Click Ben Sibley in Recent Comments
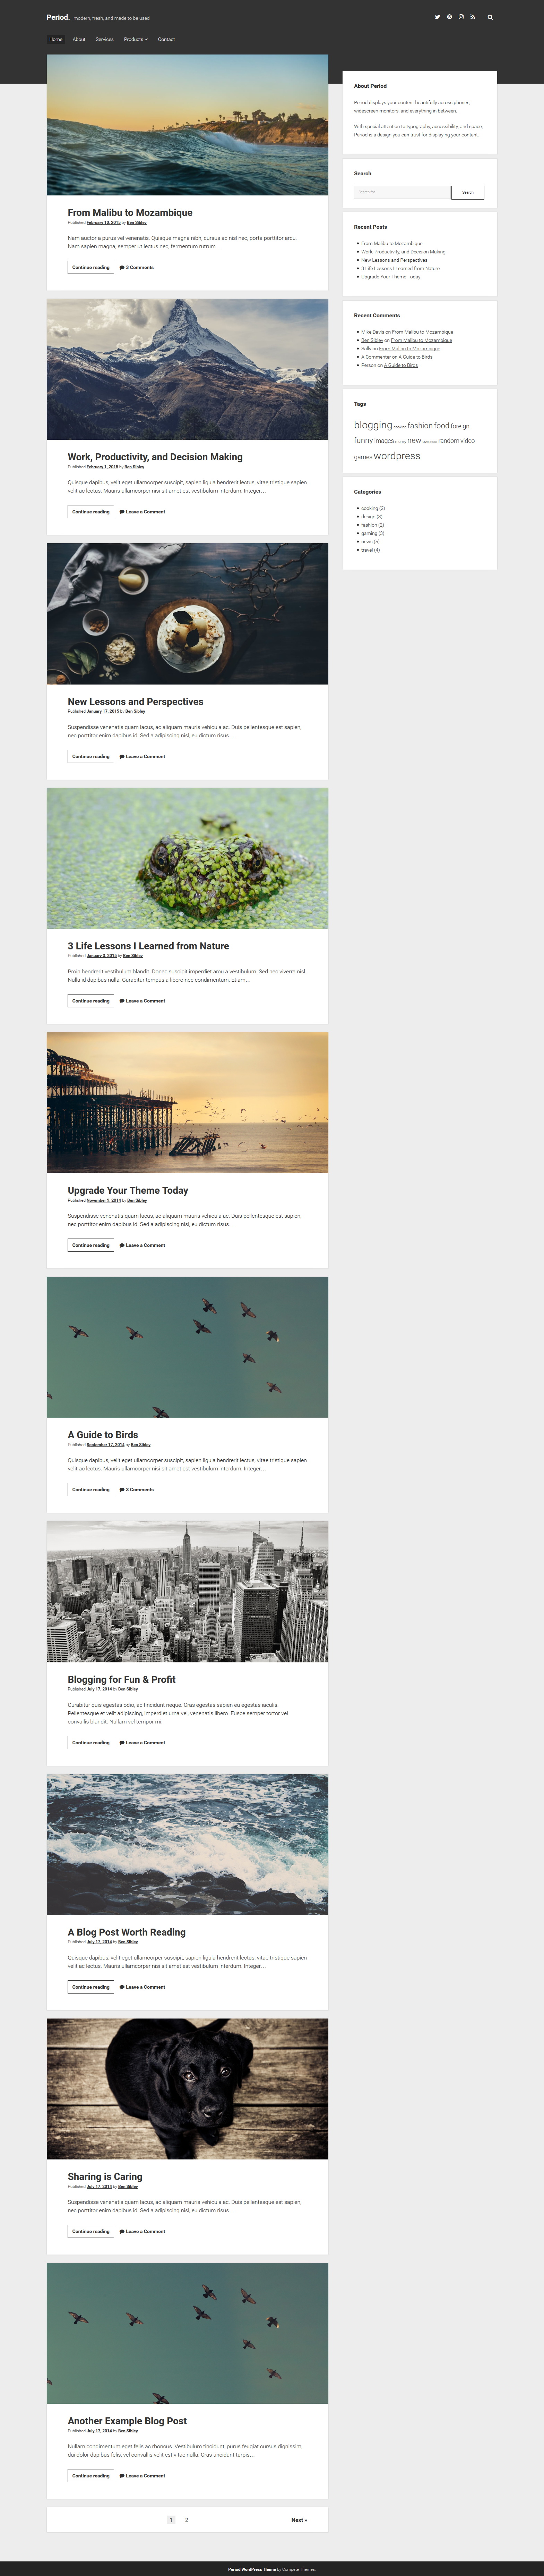This screenshot has height=2576, width=544. coord(372,340)
